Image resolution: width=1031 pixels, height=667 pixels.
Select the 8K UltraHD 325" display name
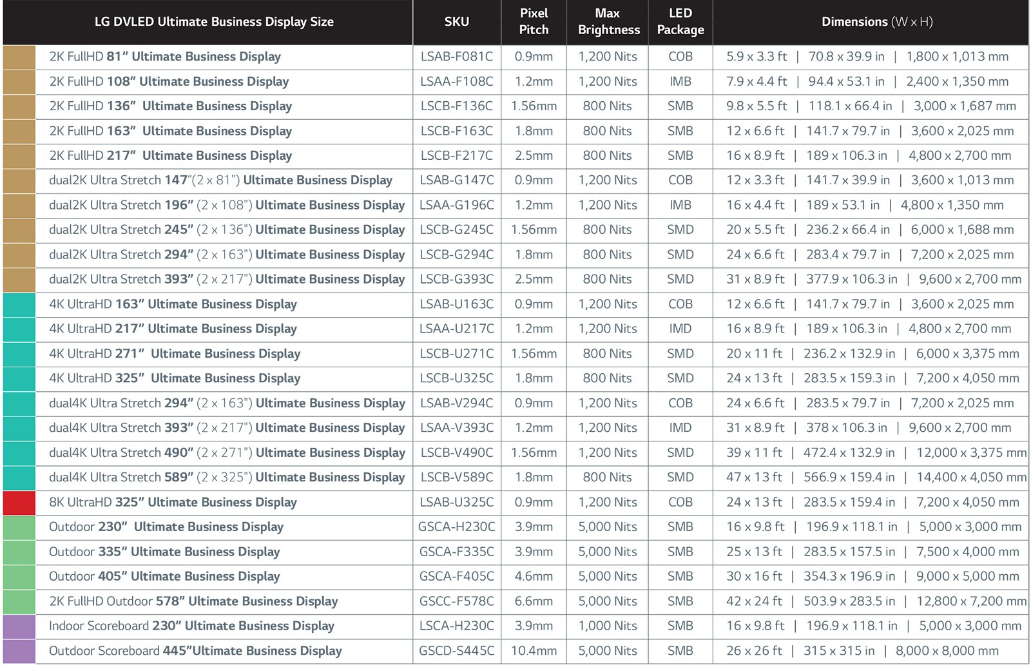click(x=173, y=503)
